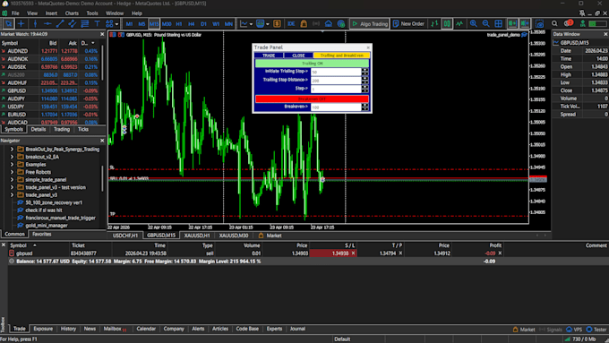The width and height of the screenshot is (609, 343).
Task: Expand the simple_trade_panel folder
Action: 12,179
